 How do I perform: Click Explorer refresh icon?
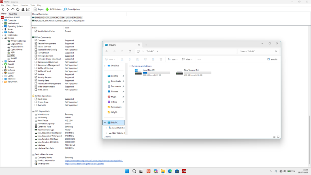(130, 51)
